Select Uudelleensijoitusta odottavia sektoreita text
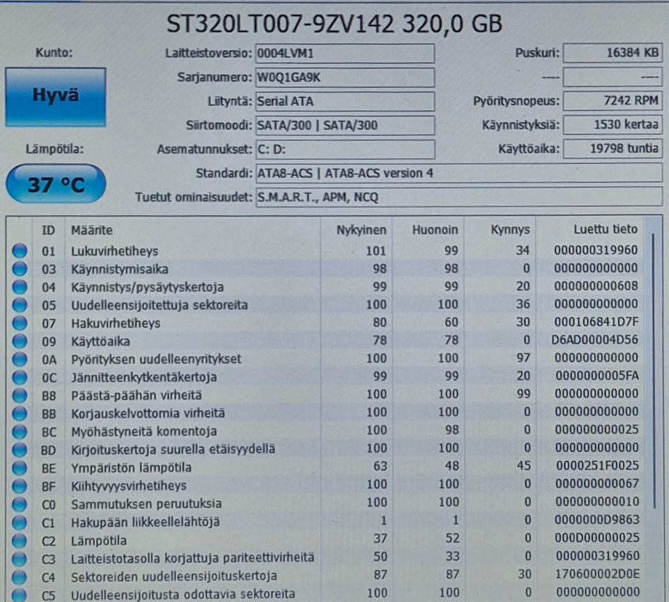 pyautogui.click(x=183, y=594)
